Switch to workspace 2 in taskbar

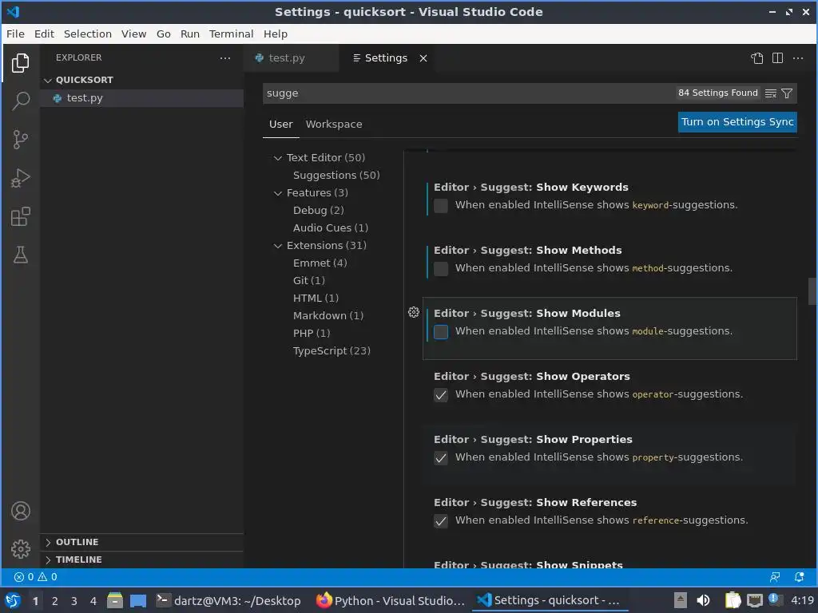(55, 601)
